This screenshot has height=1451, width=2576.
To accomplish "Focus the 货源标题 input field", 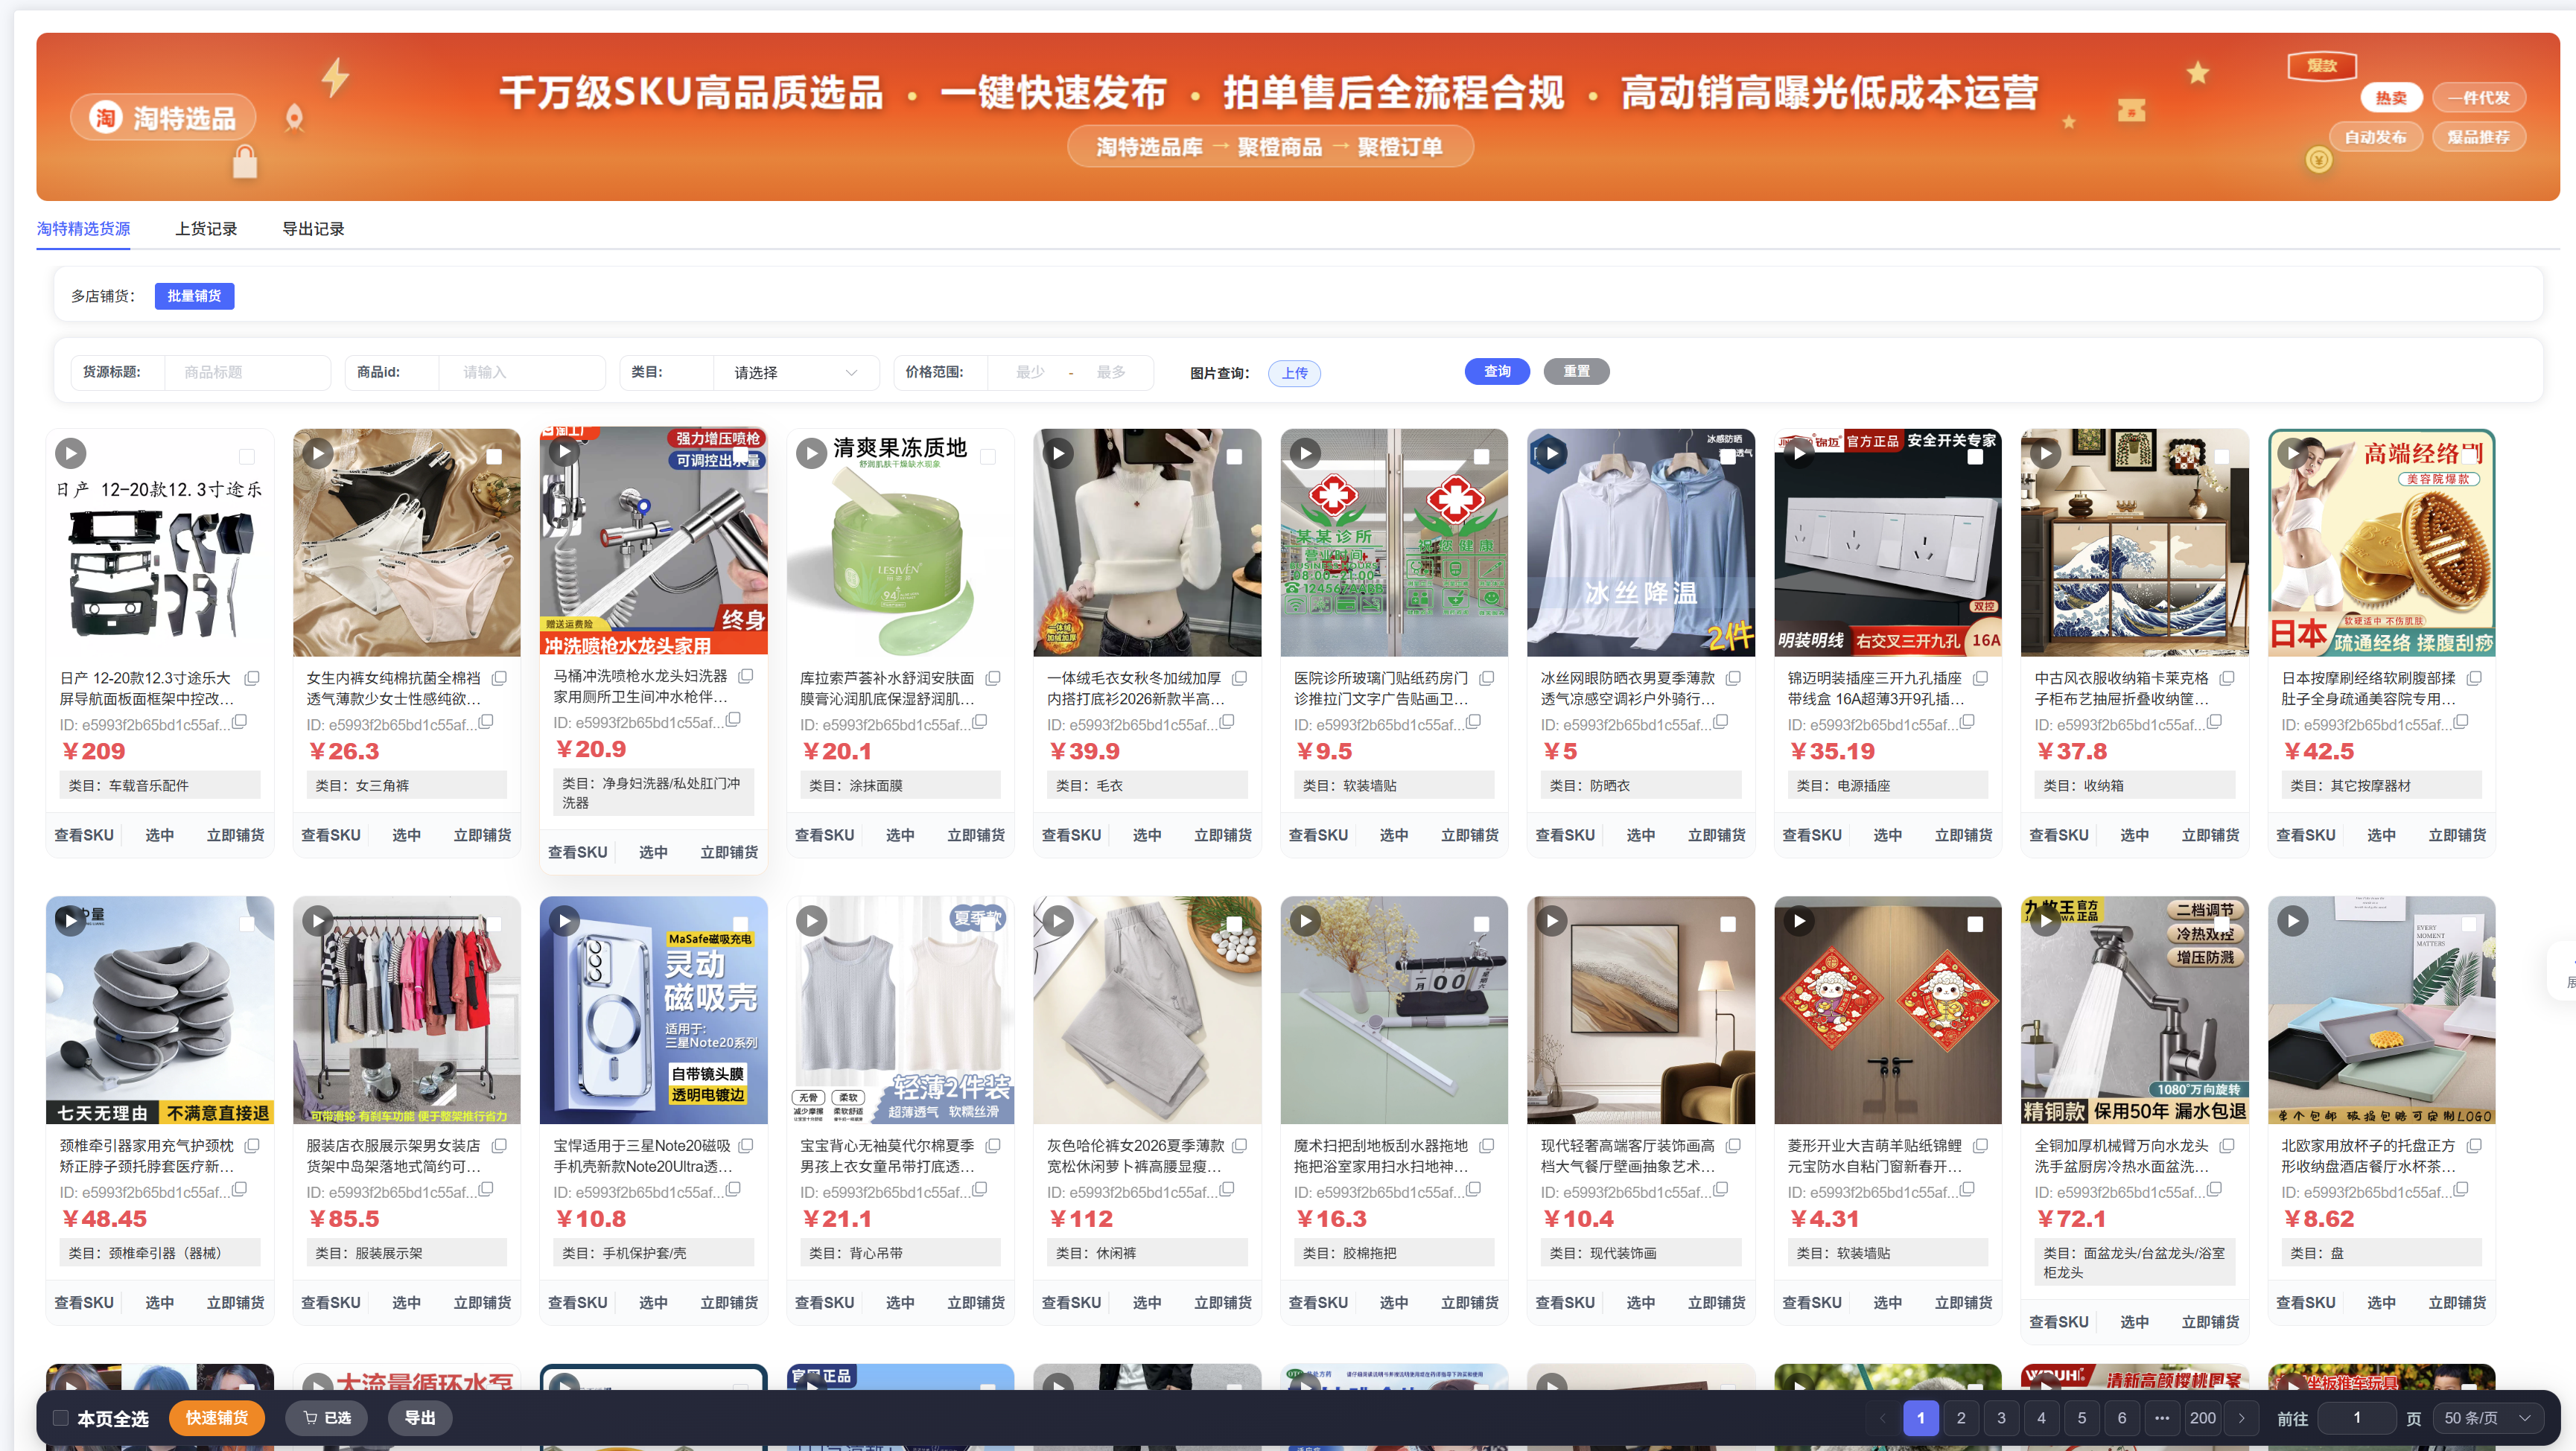I will click(247, 372).
